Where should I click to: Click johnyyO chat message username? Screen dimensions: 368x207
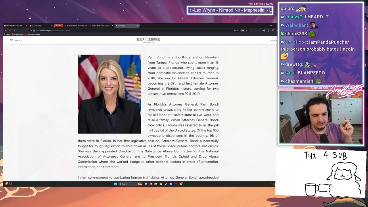pyautogui.click(x=294, y=17)
